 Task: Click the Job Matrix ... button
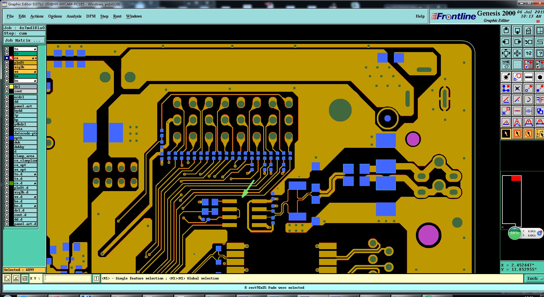pos(24,40)
